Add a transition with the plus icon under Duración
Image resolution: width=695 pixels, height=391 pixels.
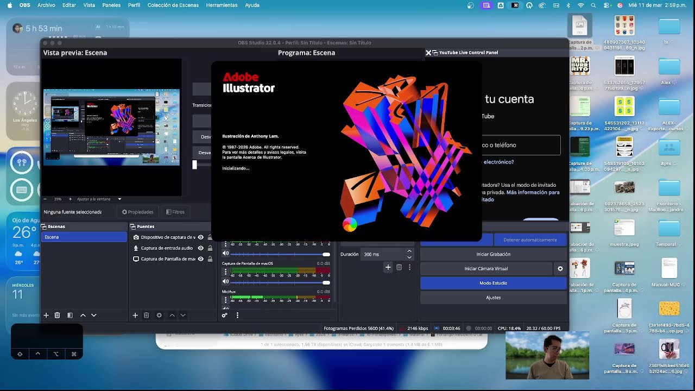[388, 267]
